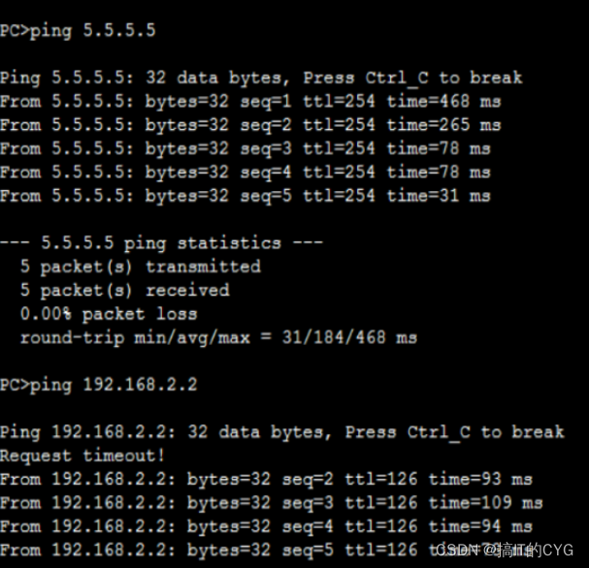Image resolution: width=589 pixels, height=568 pixels.
Task: Click the seq=2 reply line with time=265 ms
Action: tap(250, 125)
